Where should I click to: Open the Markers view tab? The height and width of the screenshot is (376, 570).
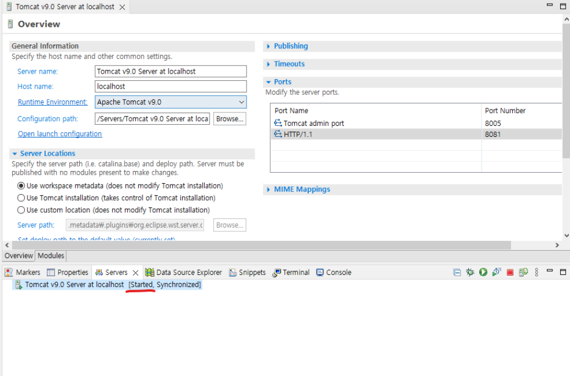[x=23, y=273]
